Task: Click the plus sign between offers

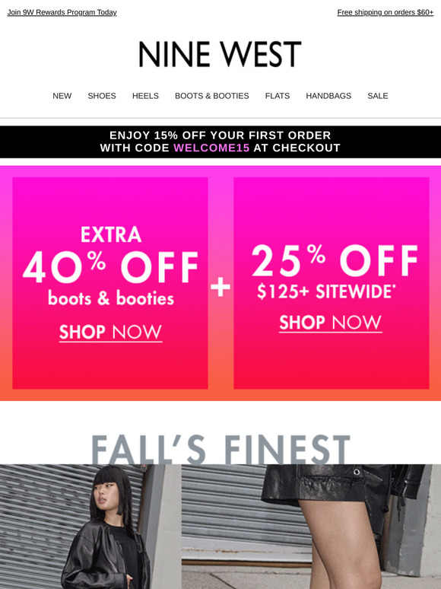Action: coord(220,287)
